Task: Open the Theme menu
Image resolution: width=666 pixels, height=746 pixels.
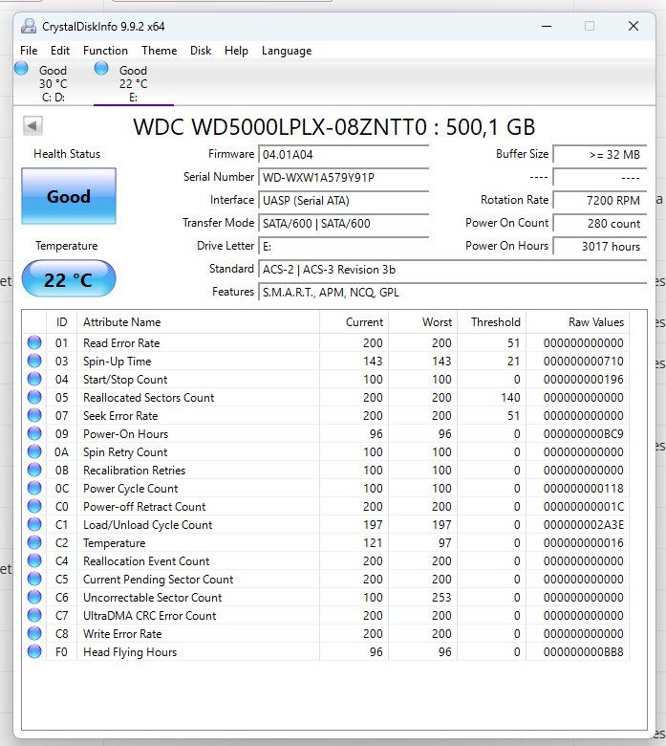Action: [160, 51]
